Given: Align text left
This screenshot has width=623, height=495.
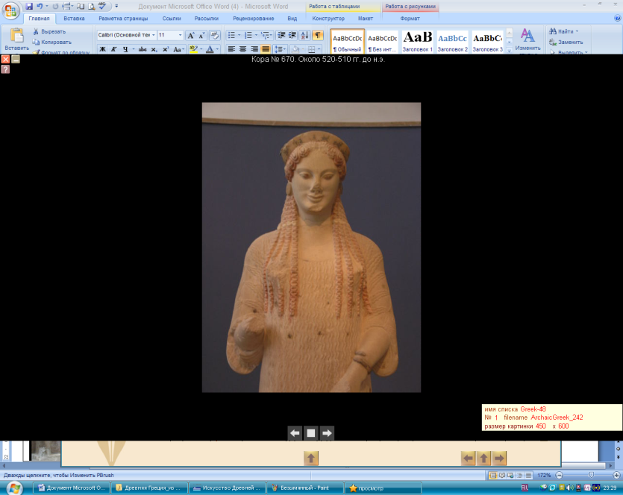Looking at the screenshot, I should [x=231, y=49].
